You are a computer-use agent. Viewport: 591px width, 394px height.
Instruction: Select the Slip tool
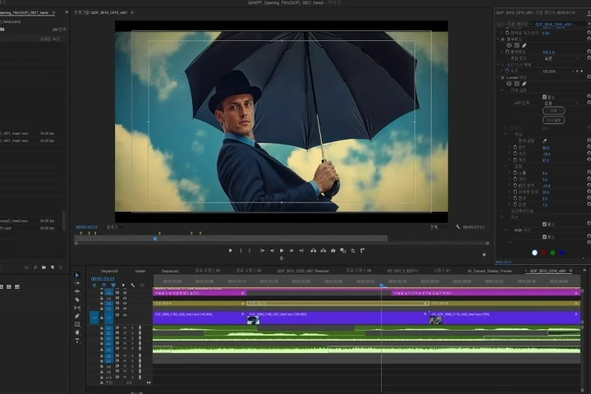click(77, 308)
